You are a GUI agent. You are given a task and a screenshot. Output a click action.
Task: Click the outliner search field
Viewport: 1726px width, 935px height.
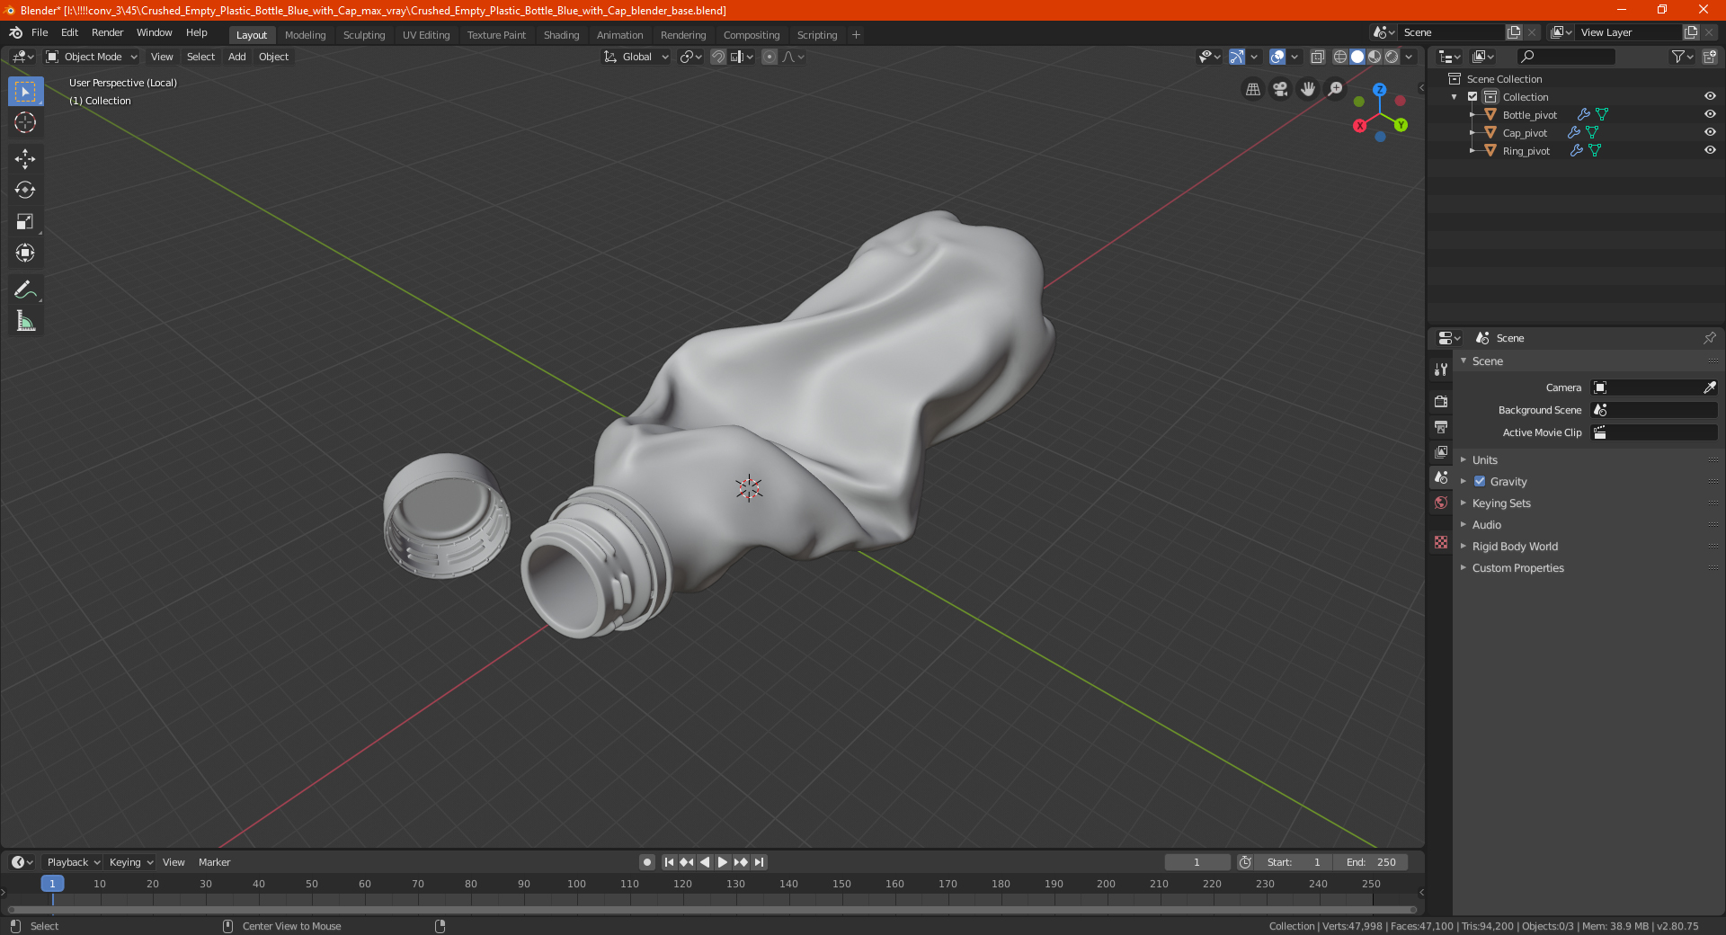coord(1565,57)
